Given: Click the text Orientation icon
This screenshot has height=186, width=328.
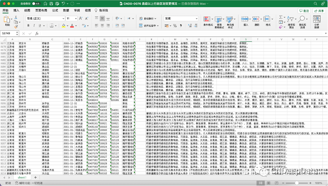Looking at the screenshot, I should [117, 19].
